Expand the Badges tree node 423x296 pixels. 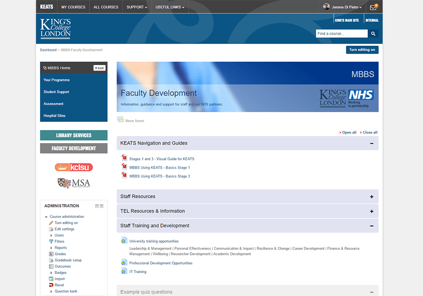(x=51, y=273)
